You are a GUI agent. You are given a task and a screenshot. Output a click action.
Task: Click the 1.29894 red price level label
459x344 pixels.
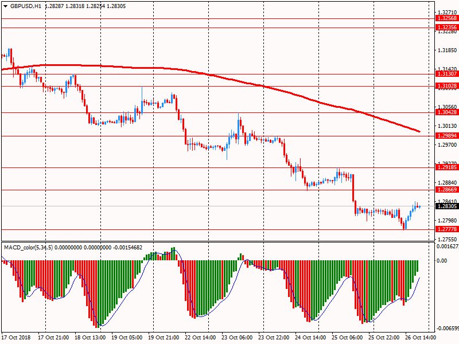coord(446,136)
